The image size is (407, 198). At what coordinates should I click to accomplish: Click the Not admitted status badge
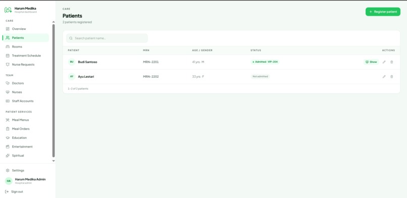[x=260, y=77]
